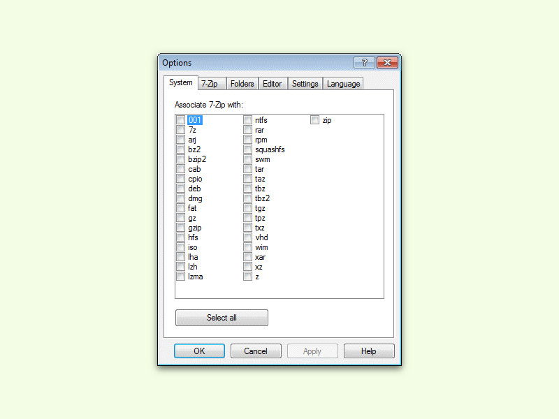
Task: Check the tgz checkbox
Action: pos(248,208)
